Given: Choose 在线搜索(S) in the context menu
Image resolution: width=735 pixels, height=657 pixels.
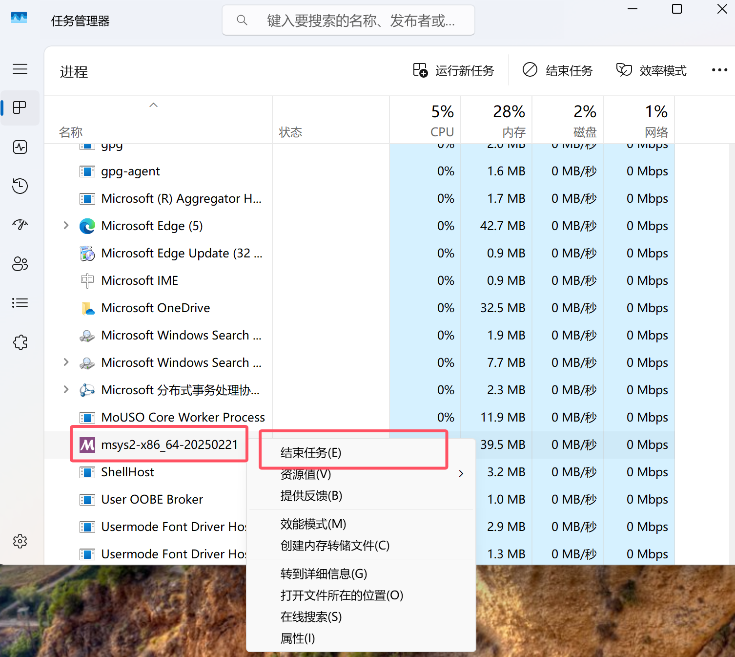Looking at the screenshot, I should coord(361,617).
